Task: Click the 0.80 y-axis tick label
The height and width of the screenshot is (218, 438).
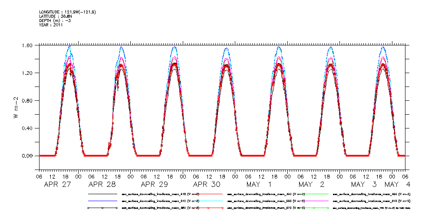Action: click(28, 100)
